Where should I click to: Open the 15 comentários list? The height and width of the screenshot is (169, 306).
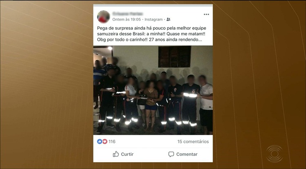point(193,142)
